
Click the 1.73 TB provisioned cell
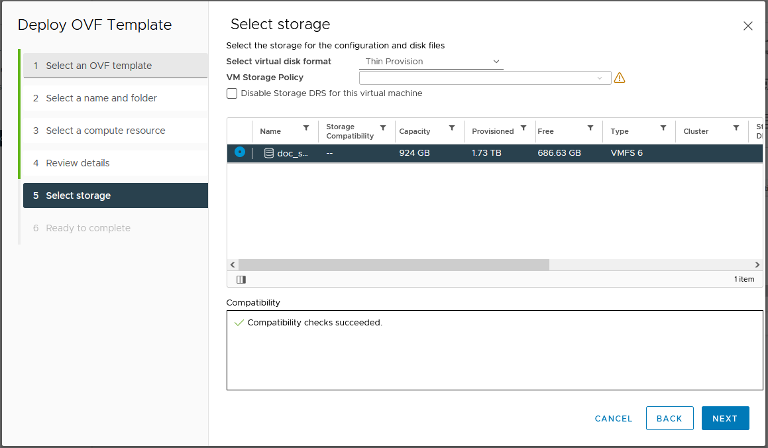(486, 153)
